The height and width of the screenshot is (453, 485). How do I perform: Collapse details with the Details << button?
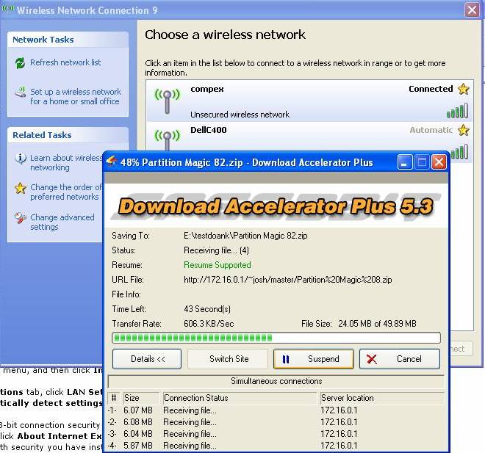(x=147, y=359)
